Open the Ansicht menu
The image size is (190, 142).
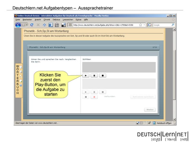coord(38,20)
